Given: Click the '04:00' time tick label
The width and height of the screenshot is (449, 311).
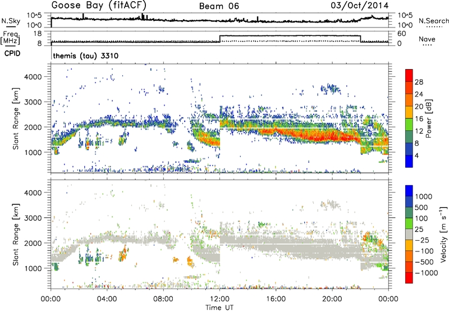Looking at the screenshot, I should click(x=107, y=299).
